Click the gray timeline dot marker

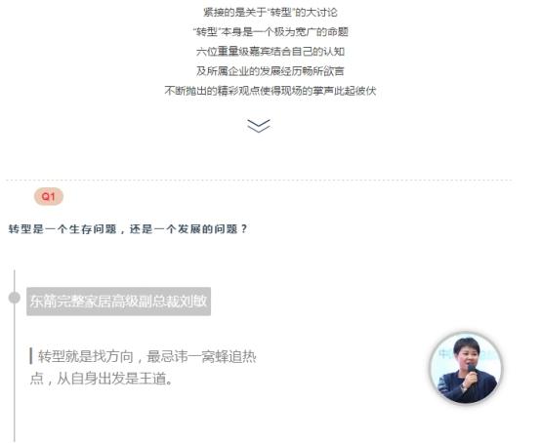tap(14, 298)
